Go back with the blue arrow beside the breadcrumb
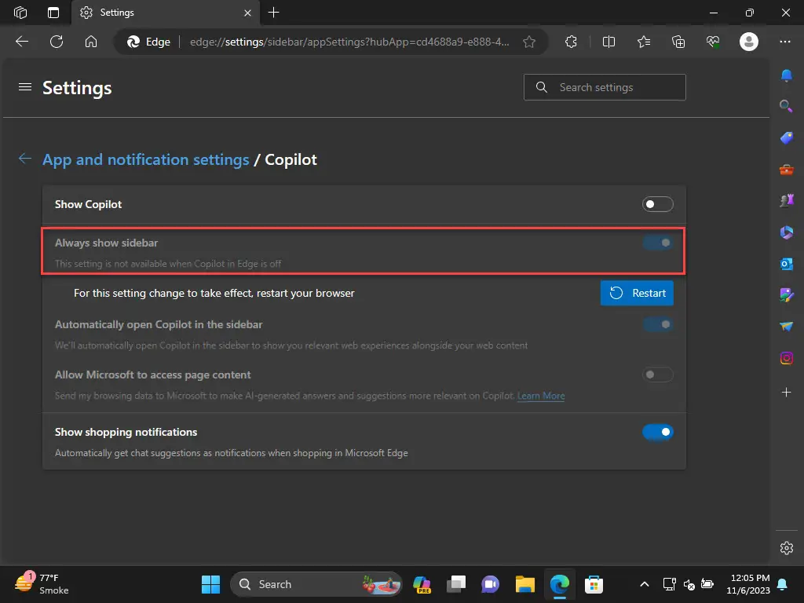The image size is (804, 603). coord(25,159)
